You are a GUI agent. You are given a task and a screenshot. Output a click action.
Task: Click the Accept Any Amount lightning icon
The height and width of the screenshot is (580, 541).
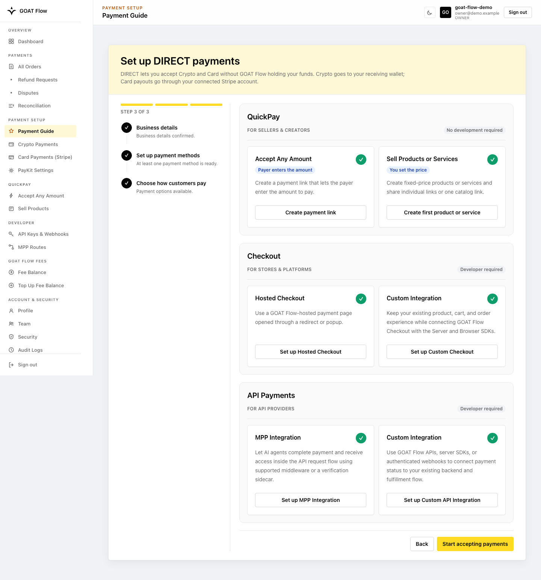(x=11, y=196)
